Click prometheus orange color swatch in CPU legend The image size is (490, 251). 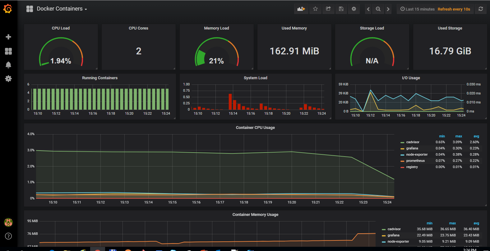click(x=402, y=161)
